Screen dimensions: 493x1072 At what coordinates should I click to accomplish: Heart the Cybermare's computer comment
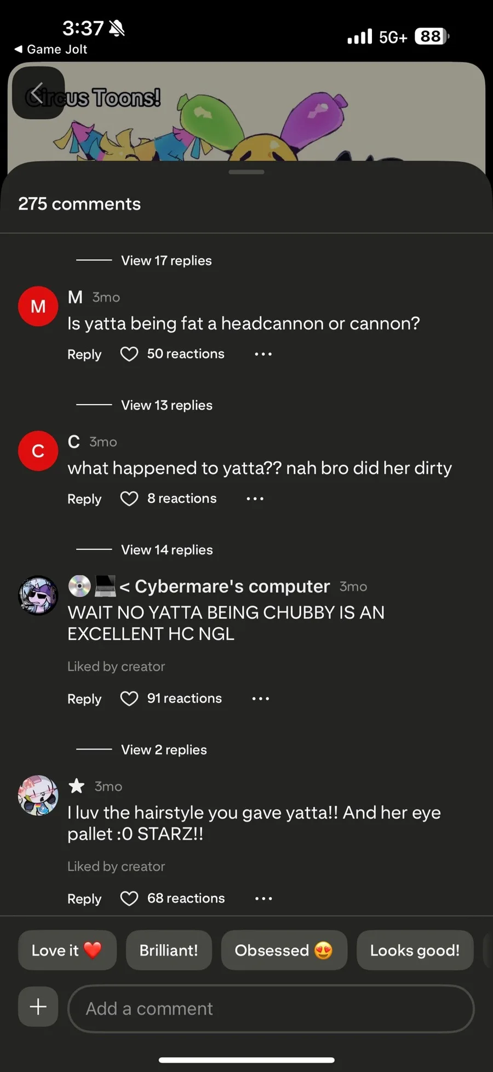pyautogui.click(x=129, y=699)
